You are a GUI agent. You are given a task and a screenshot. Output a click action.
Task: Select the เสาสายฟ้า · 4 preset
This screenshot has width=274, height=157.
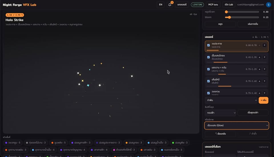click(99, 150)
